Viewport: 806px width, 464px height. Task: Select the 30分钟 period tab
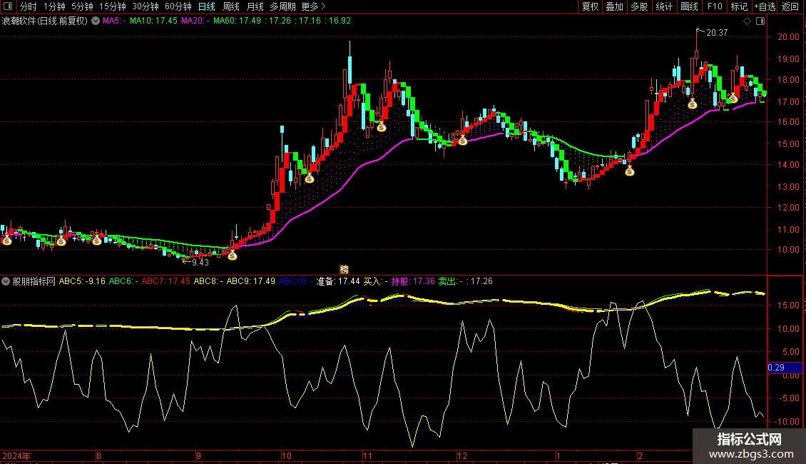point(146,6)
